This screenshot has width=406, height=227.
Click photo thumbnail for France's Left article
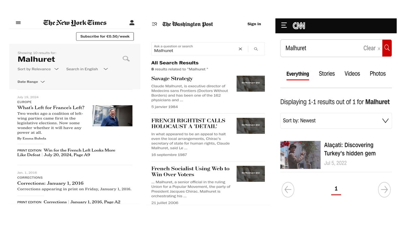[112, 116]
